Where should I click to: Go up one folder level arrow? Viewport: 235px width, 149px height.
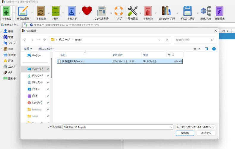tap(45, 40)
